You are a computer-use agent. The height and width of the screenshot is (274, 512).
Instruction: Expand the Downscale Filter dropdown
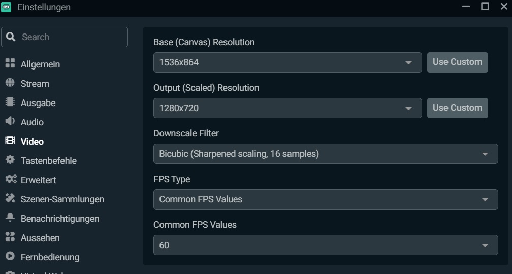click(x=325, y=154)
